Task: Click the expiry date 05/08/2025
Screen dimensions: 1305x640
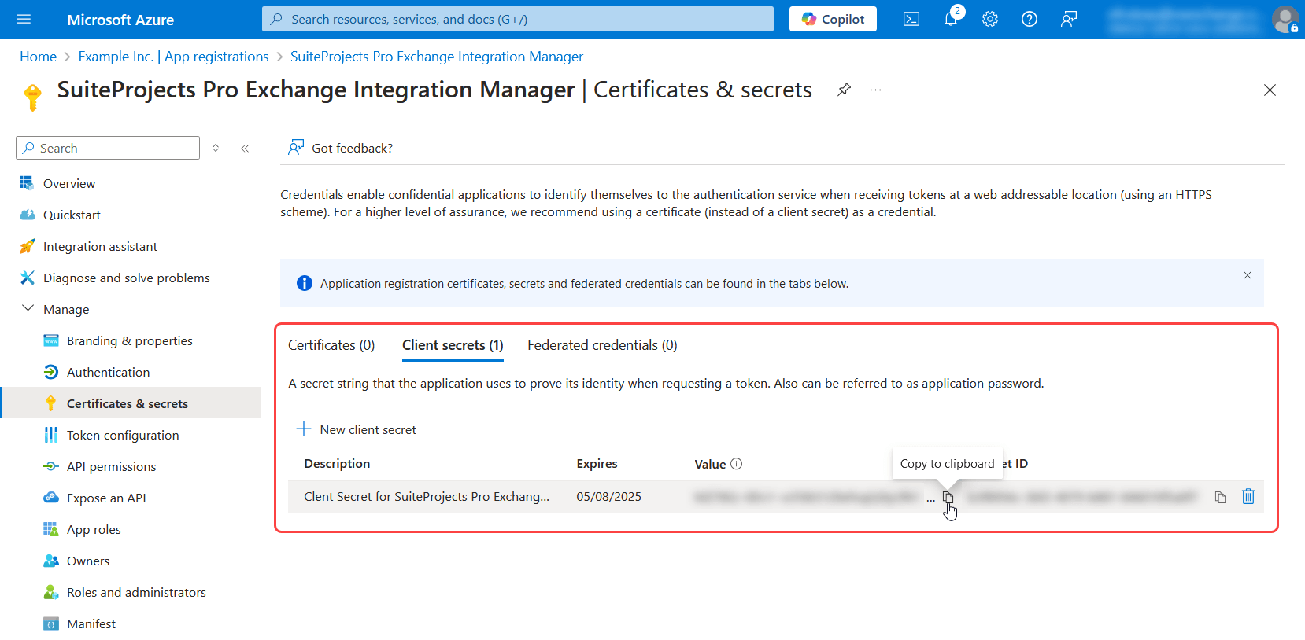Action: click(608, 497)
